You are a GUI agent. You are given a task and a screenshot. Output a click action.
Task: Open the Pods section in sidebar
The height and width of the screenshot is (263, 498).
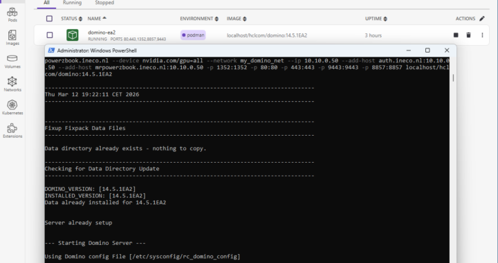point(12,15)
